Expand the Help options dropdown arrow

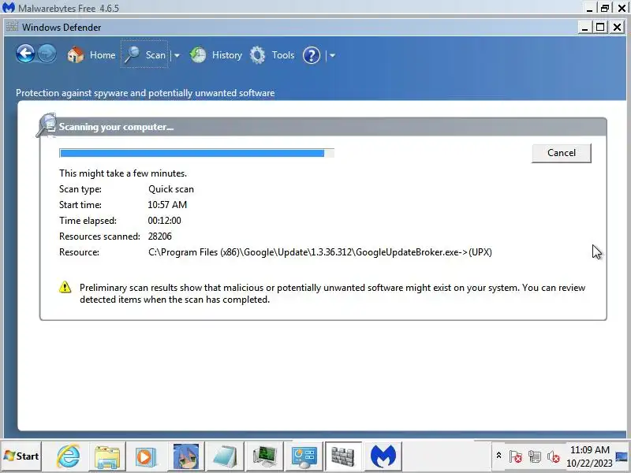332,55
